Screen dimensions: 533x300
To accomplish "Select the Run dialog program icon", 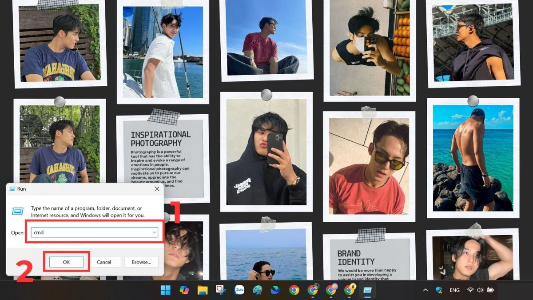I will (19, 211).
